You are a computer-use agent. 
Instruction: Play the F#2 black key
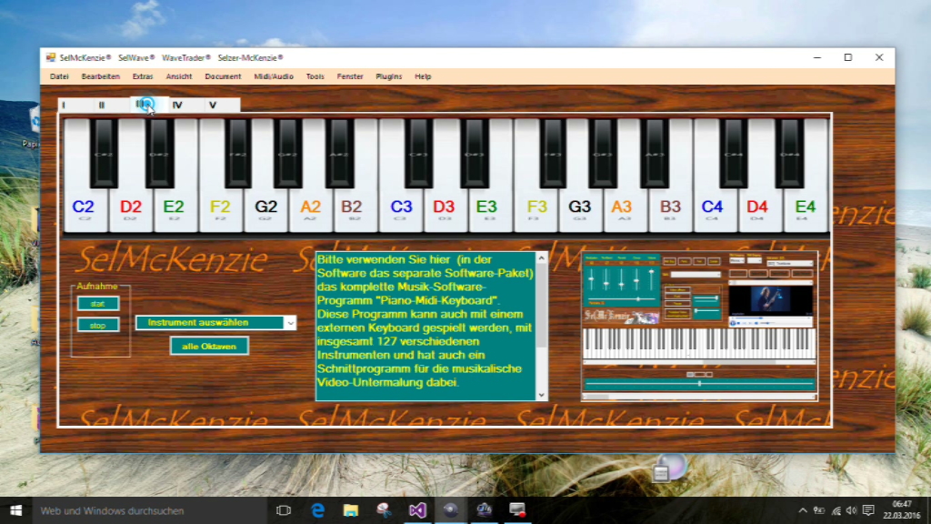(x=237, y=153)
